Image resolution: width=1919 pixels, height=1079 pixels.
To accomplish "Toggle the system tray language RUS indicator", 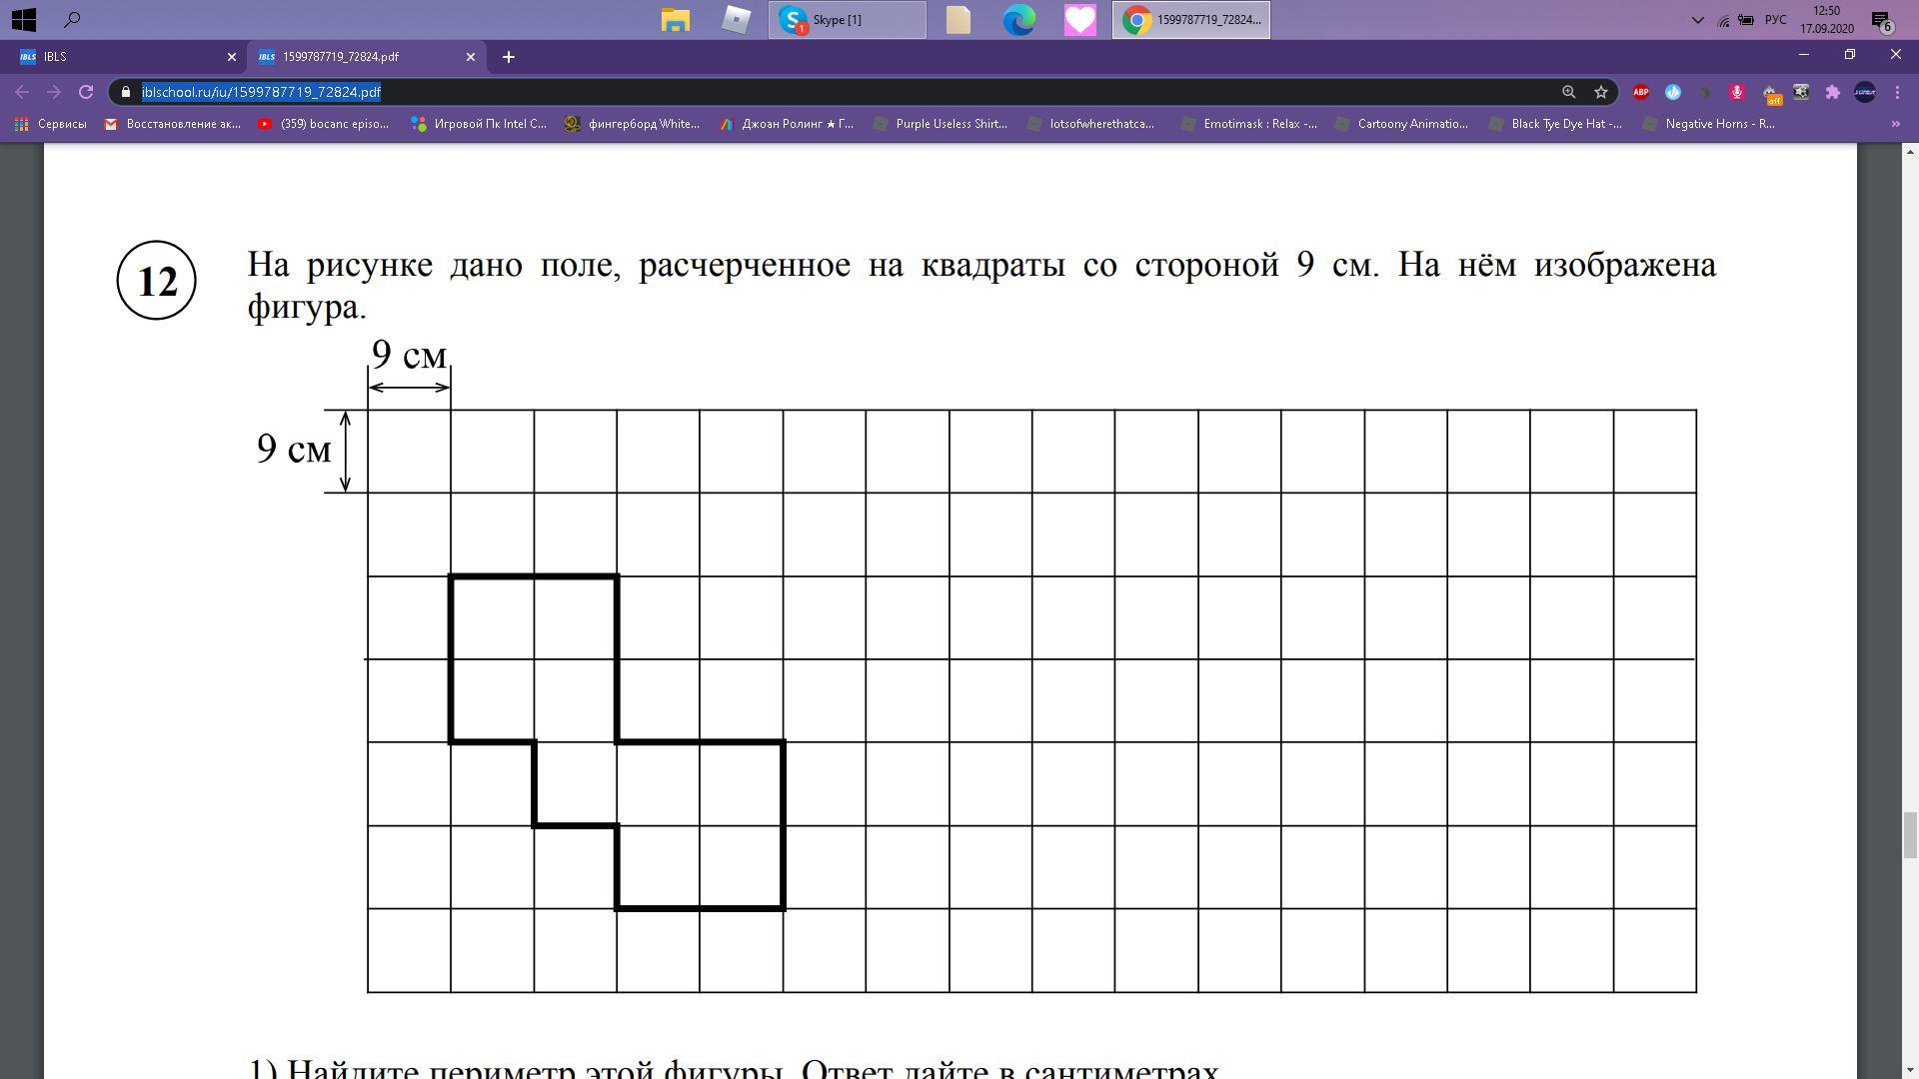I will point(1779,18).
